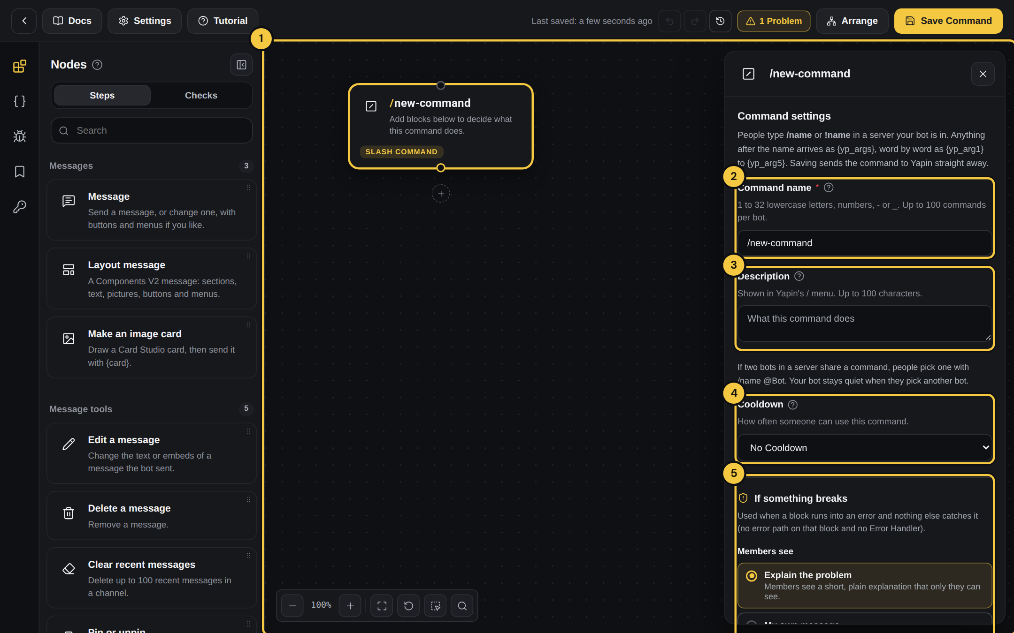
Task: Open the Settings menu
Action: tap(145, 21)
